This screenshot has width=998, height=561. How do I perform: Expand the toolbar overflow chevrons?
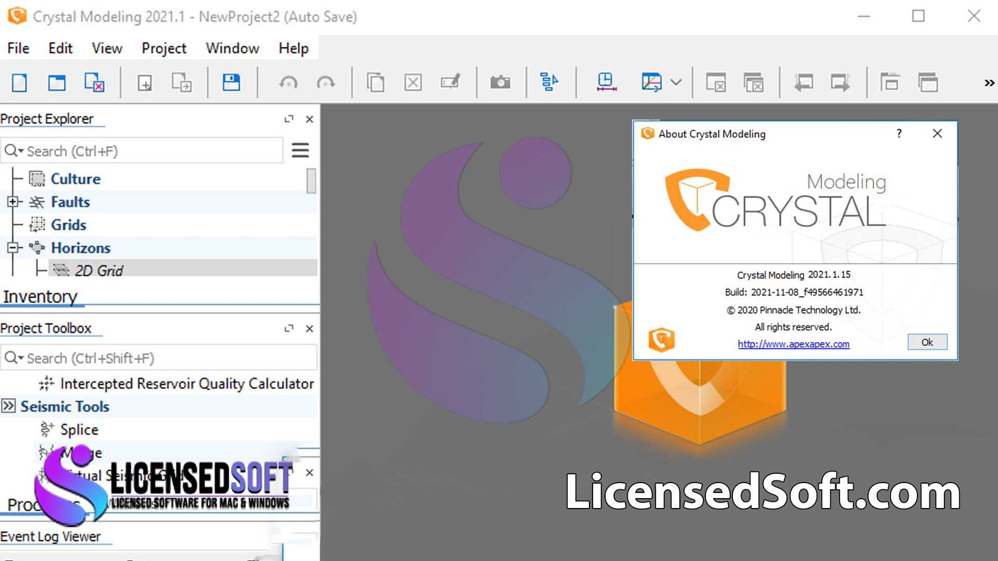coord(989,83)
